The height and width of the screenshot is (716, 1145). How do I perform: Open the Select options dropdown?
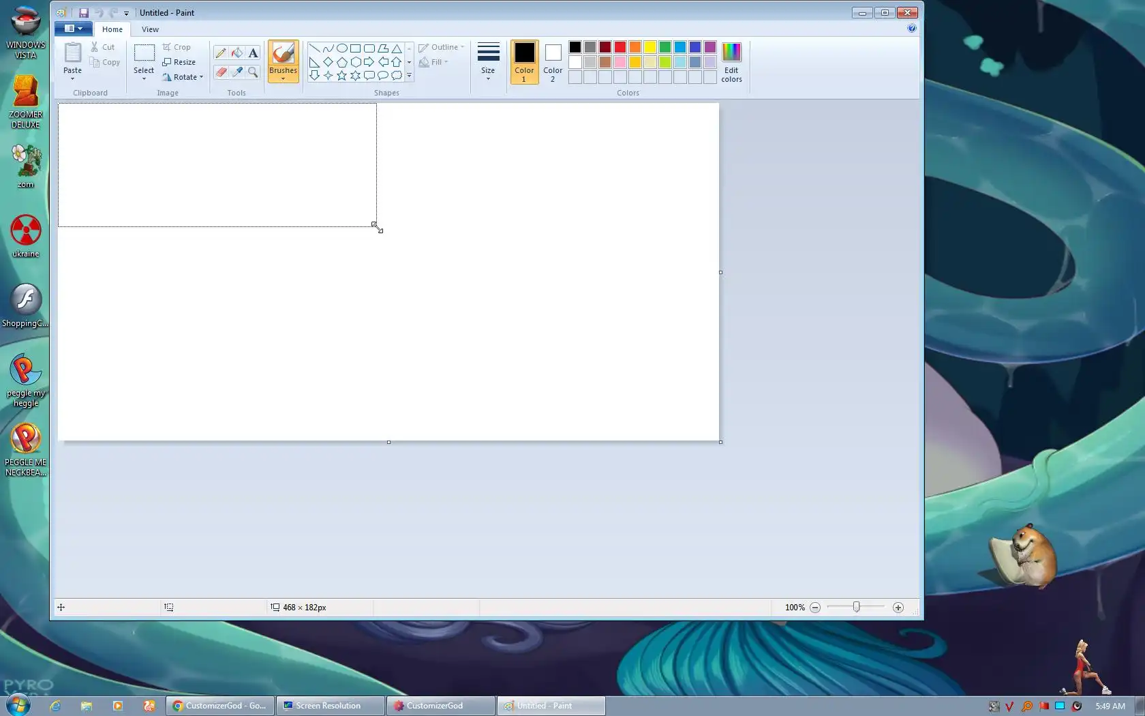[x=144, y=78]
